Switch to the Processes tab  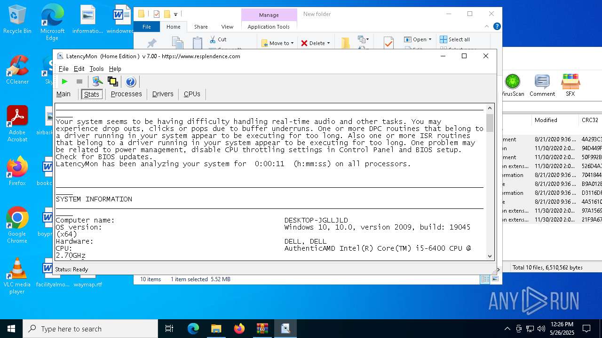[126, 94]
